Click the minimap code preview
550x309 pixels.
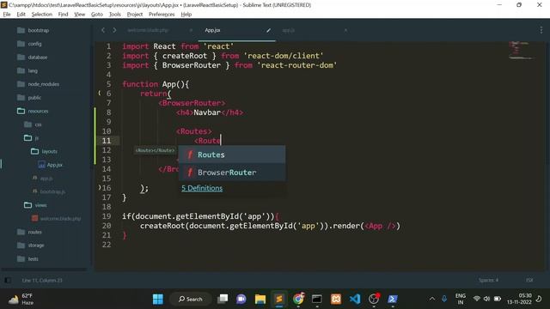click(x=521, y=50)
